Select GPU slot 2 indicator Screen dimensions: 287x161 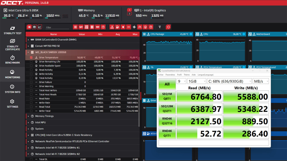tap(129, 14)
